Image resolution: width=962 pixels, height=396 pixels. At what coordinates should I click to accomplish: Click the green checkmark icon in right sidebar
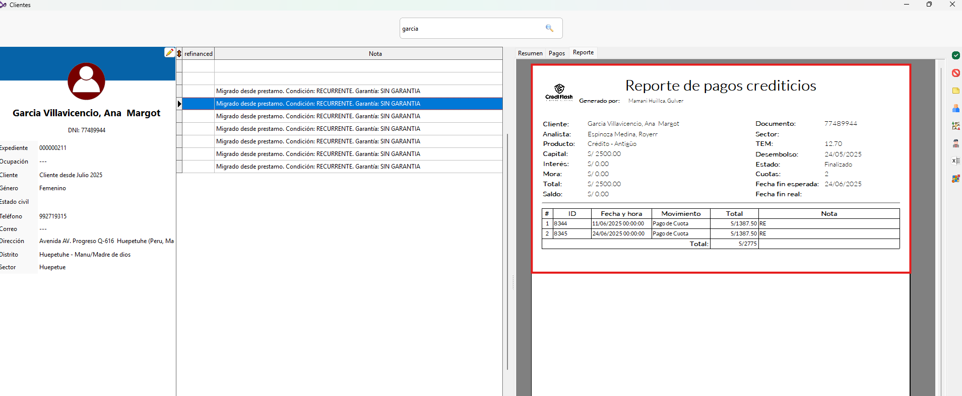pos(955,55)
